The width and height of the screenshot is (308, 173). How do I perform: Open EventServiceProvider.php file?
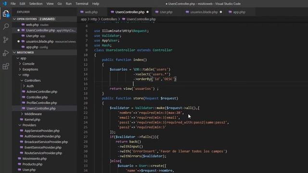(x=43, y=148)
